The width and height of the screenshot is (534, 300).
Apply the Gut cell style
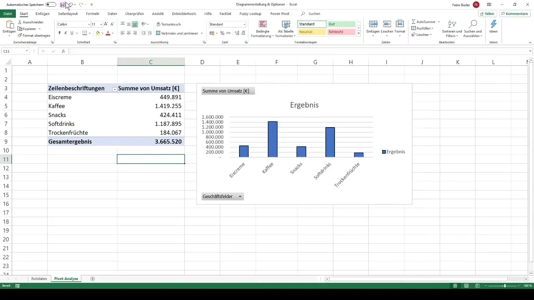click(x=341, y=24)
